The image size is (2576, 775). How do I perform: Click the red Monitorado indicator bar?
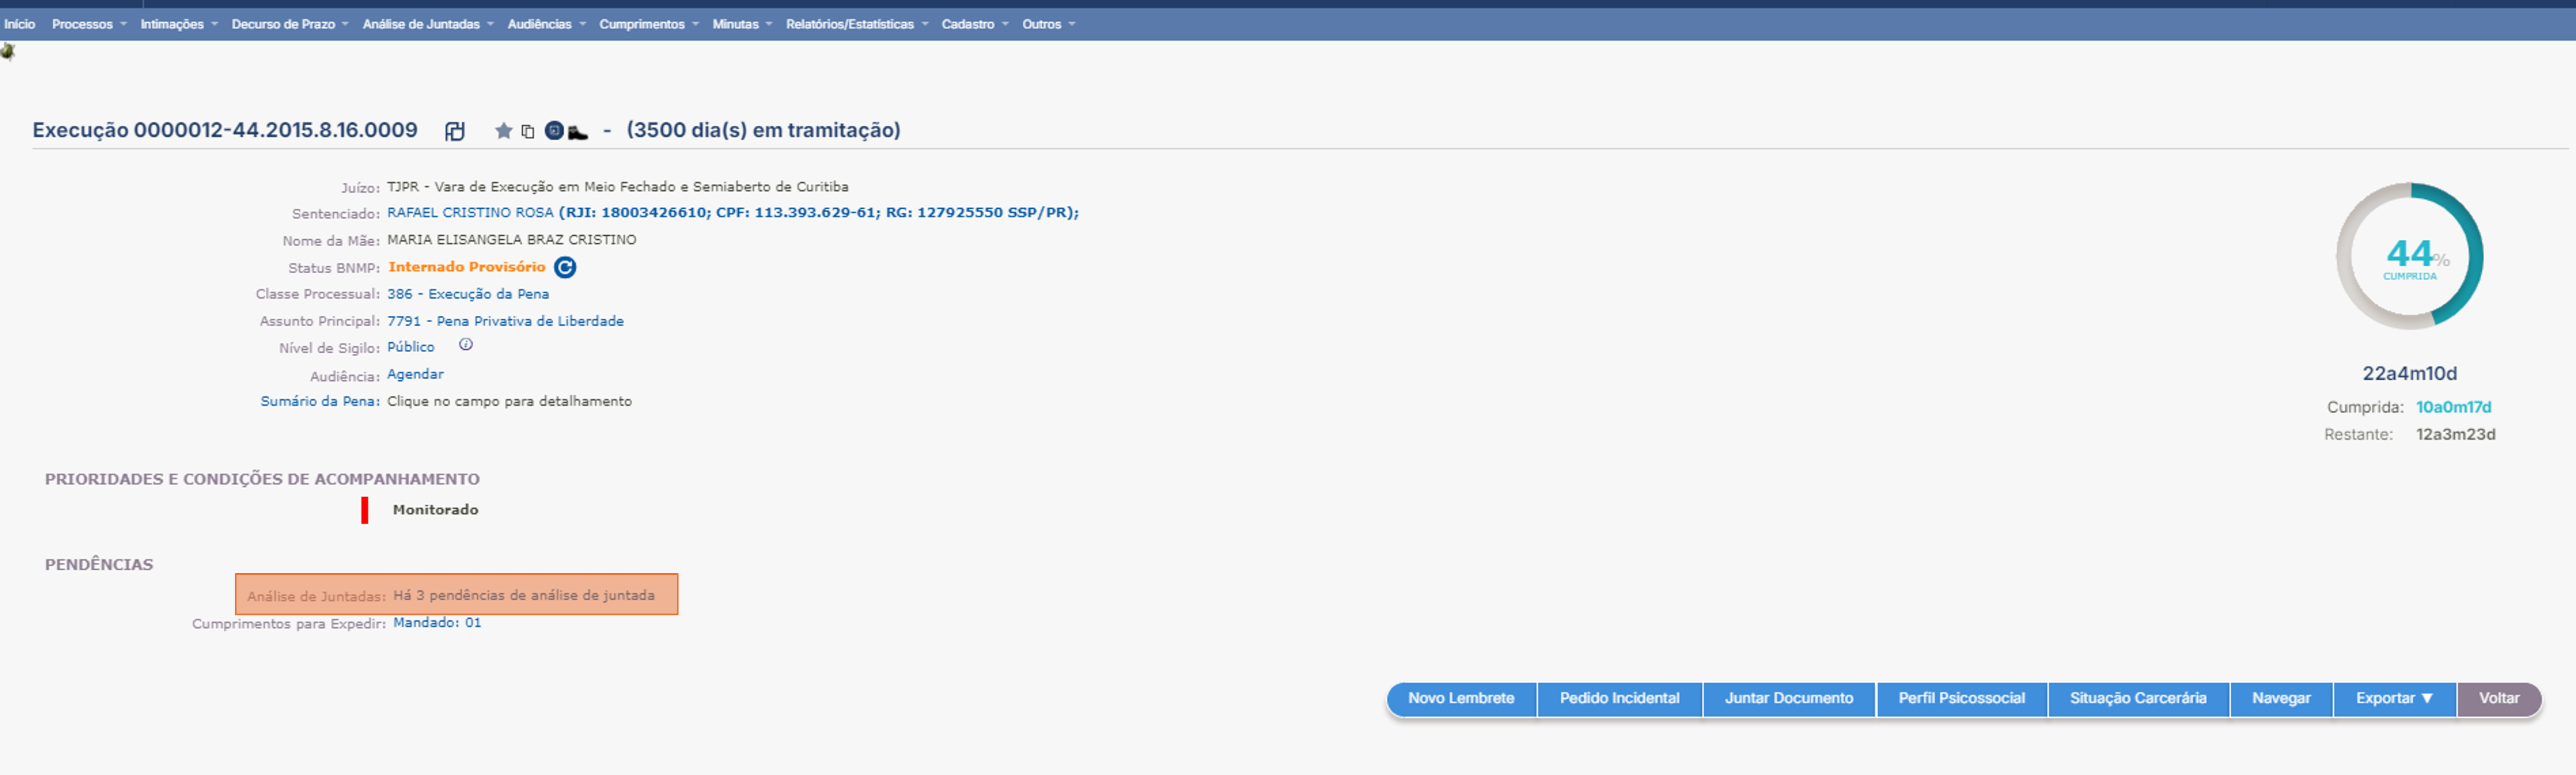point(365,511)
